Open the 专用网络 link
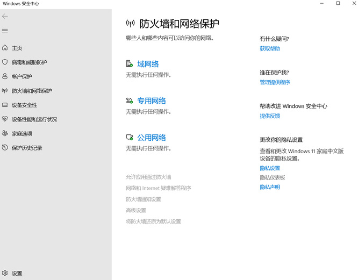 pos(152,100)
